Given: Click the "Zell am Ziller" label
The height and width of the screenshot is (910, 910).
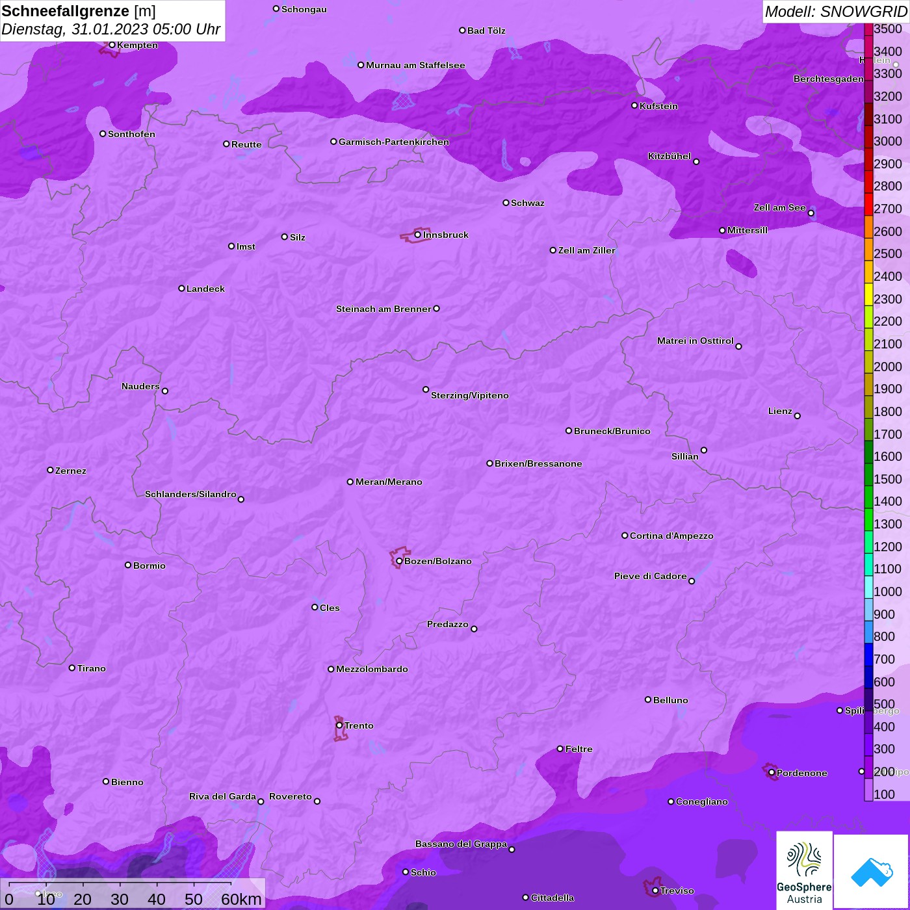Looking at the screenshot, I should [x=587, y=250].
